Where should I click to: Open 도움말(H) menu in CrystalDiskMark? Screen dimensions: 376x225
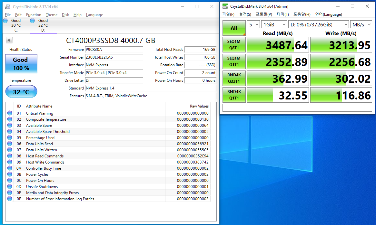coord(302,14)
